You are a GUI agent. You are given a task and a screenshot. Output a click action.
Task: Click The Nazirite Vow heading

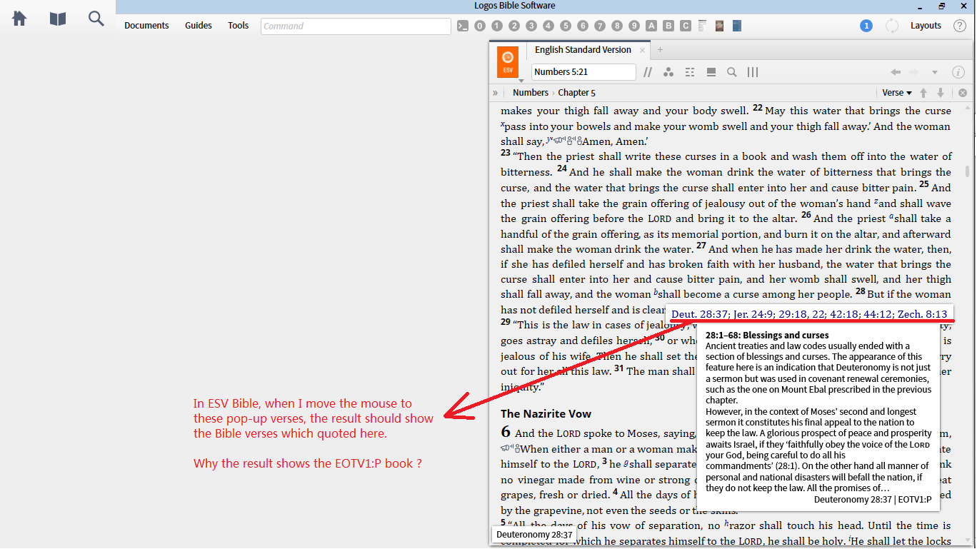tap(546, 414)
